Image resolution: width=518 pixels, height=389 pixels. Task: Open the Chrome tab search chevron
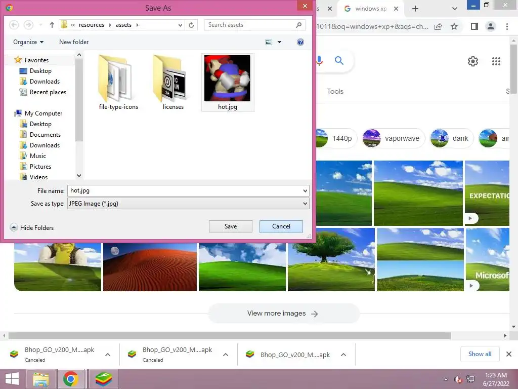pos(455,9)
